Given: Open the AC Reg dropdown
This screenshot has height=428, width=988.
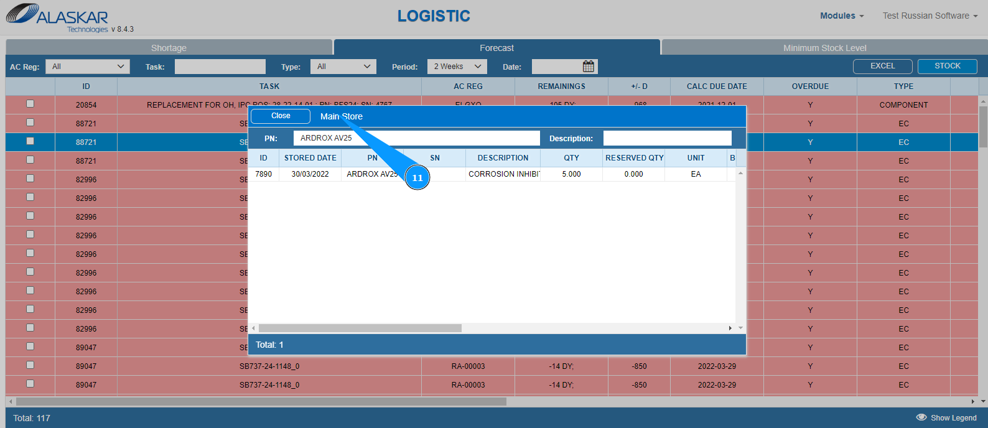Looking at the screenshot, I should tap(88, 67).
